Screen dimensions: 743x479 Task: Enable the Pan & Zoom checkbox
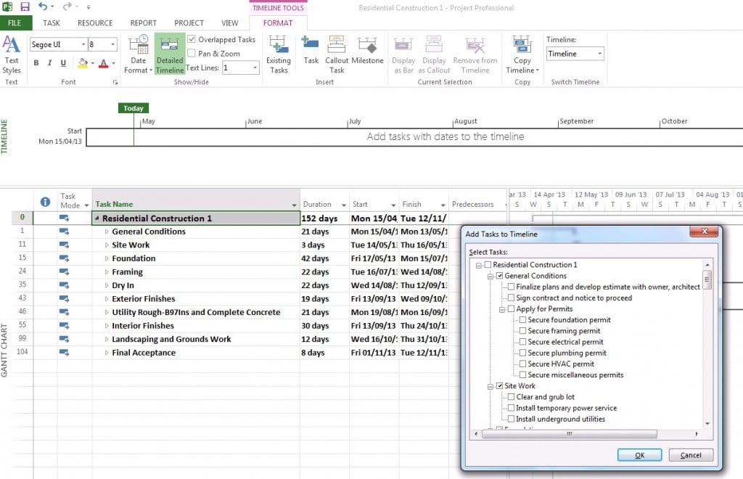click(192, 53)
